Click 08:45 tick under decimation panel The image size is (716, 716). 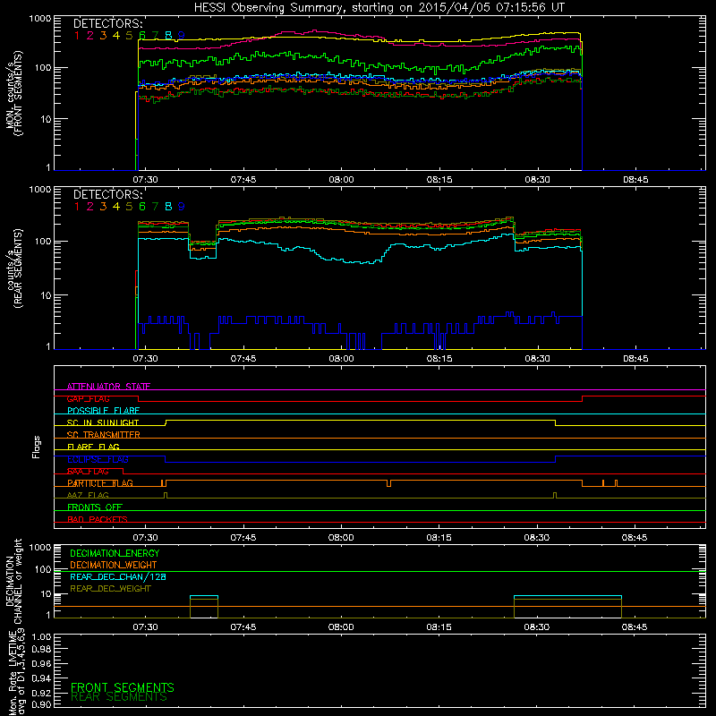[x=635, y=627]
